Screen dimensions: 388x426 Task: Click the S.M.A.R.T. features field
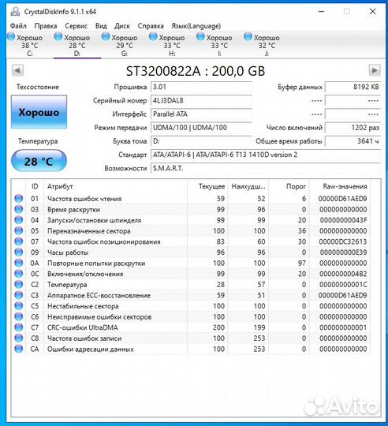266,169
